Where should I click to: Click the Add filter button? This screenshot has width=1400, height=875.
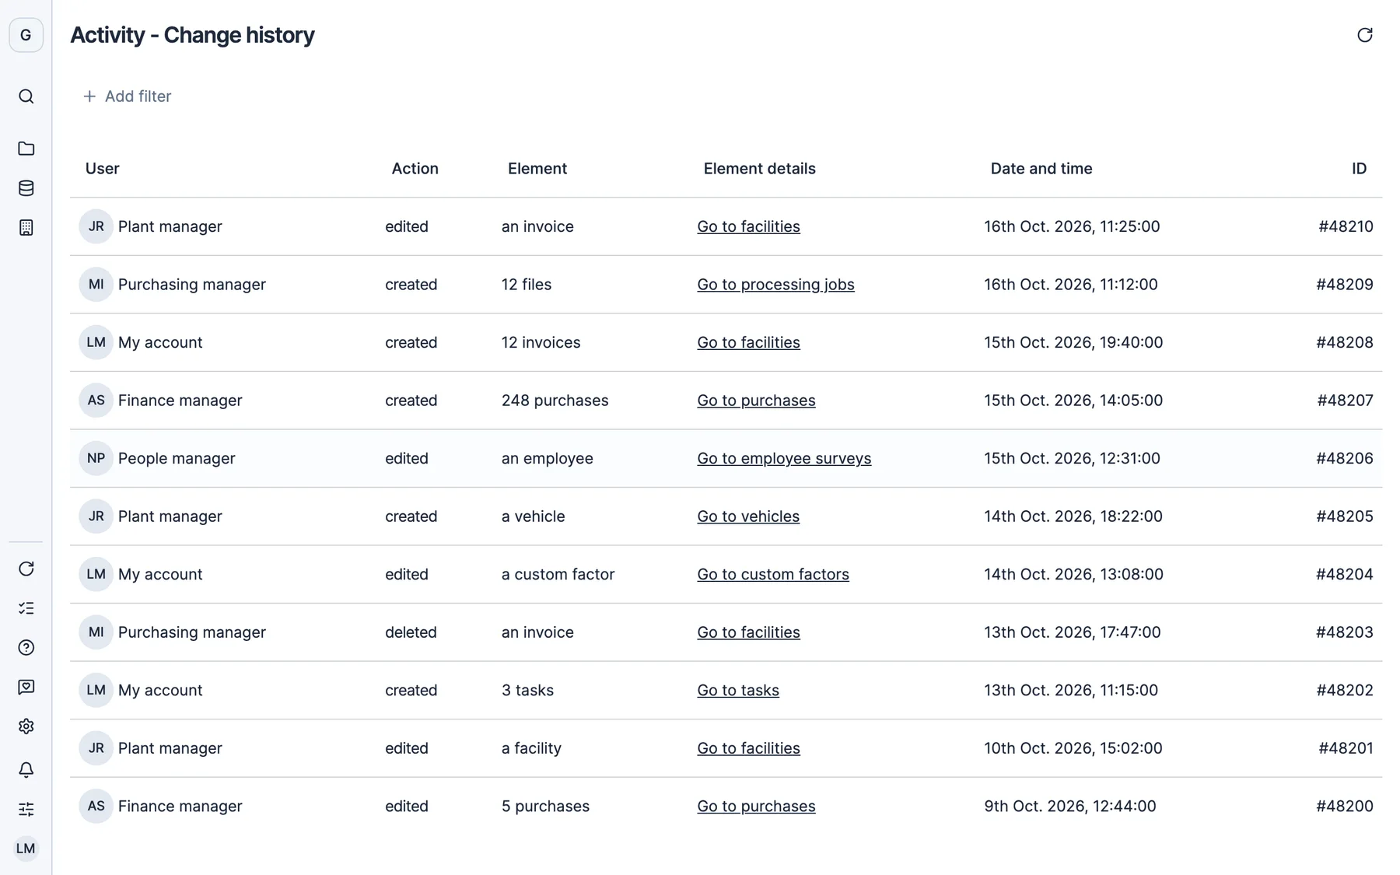[127, 96]
